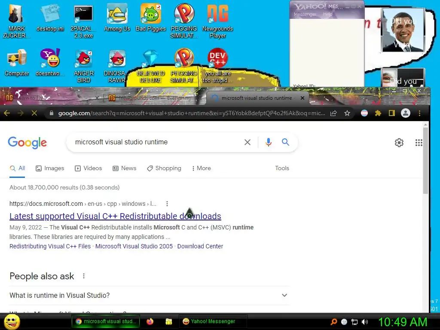Select the desktop.ini file icon
The image size is (440, 330).
[x=50, y=17]
